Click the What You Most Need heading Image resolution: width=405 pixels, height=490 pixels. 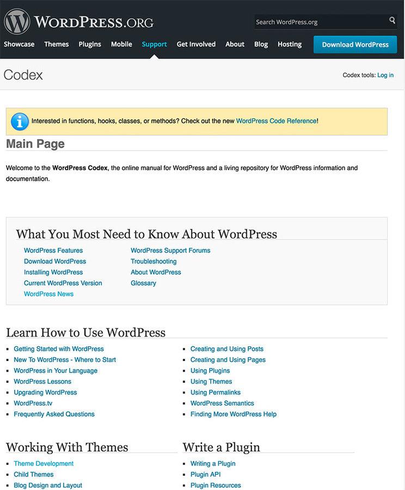click(x=146, y=234)
